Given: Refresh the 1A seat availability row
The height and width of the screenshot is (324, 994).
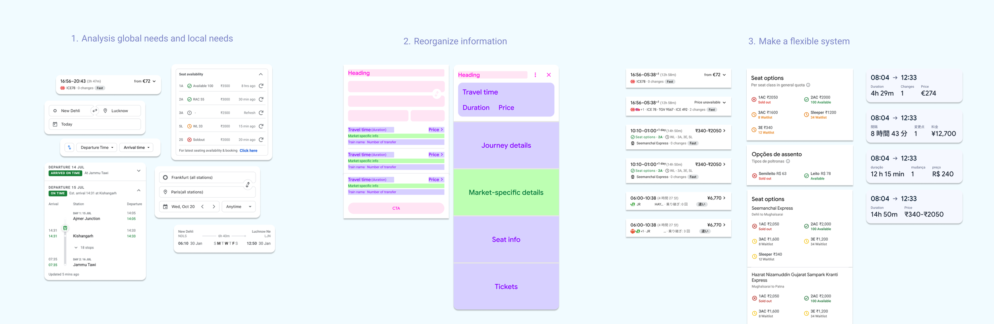Looking at the screenshot, I should (x=261, y=86).
